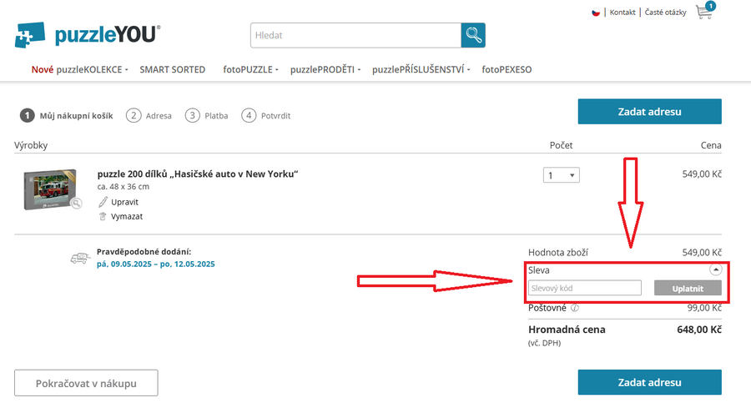Screen dimensions: 751x418
Task: Click the trash Vymazat icon
Action: click(x=103, y=216)
